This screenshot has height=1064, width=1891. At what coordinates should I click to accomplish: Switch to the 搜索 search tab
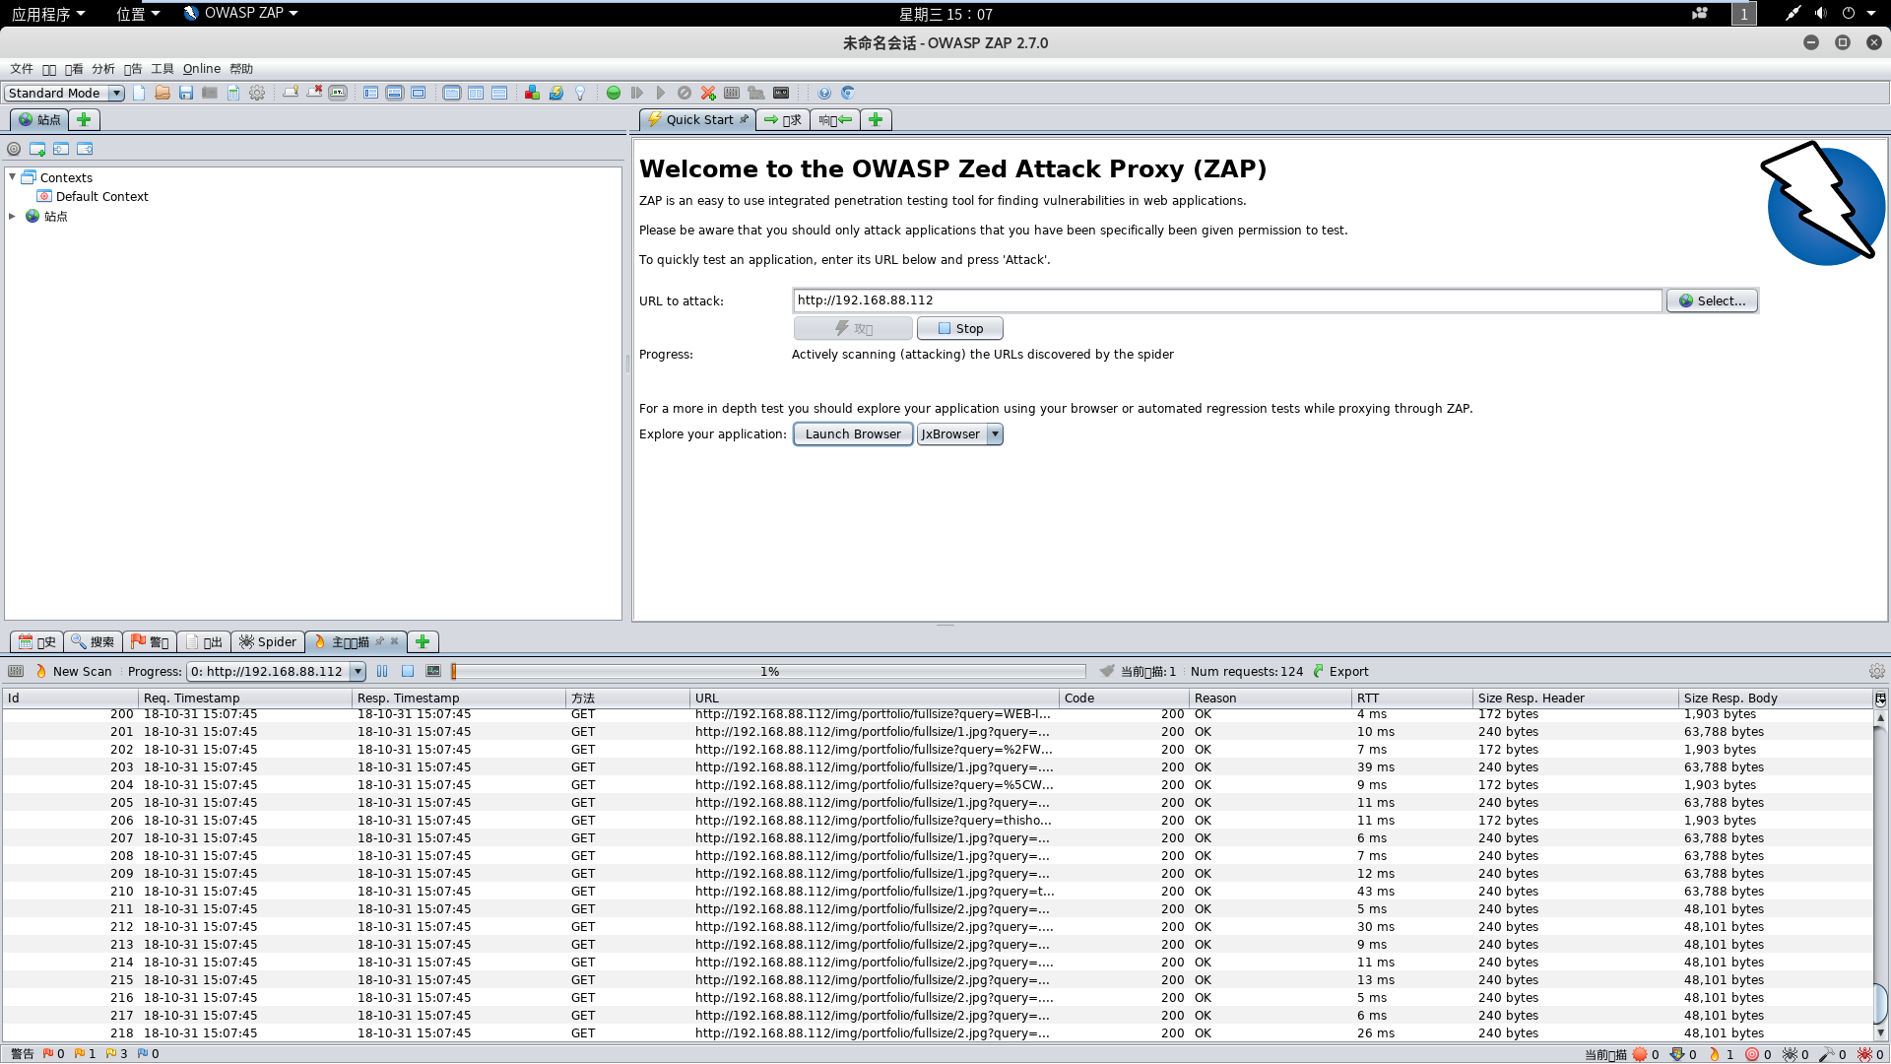[x=93, y=641]
